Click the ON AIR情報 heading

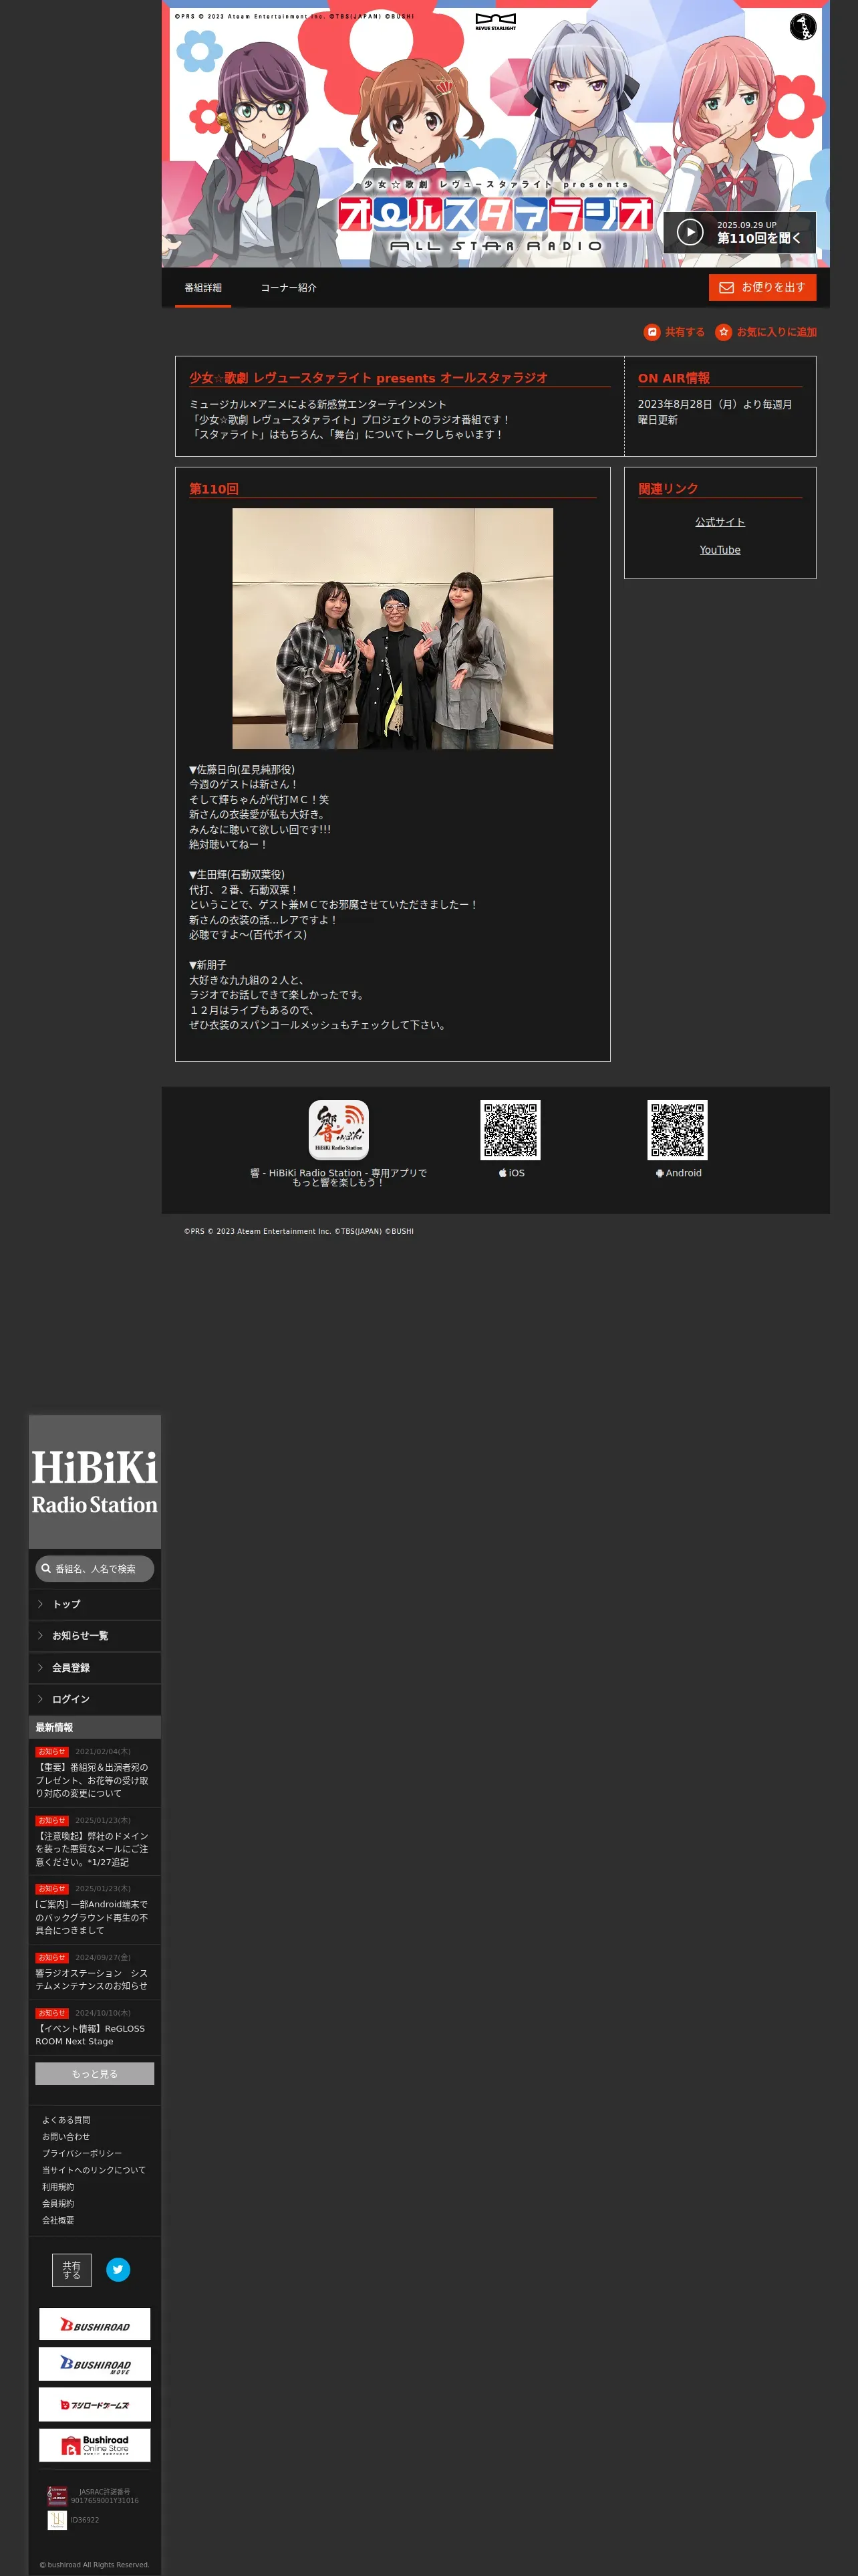pyautogui.click(x=674, y=378)
